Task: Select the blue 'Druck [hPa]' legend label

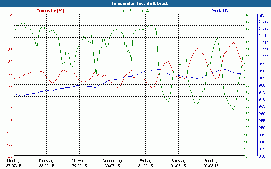Action: click(x=221, y=11)
